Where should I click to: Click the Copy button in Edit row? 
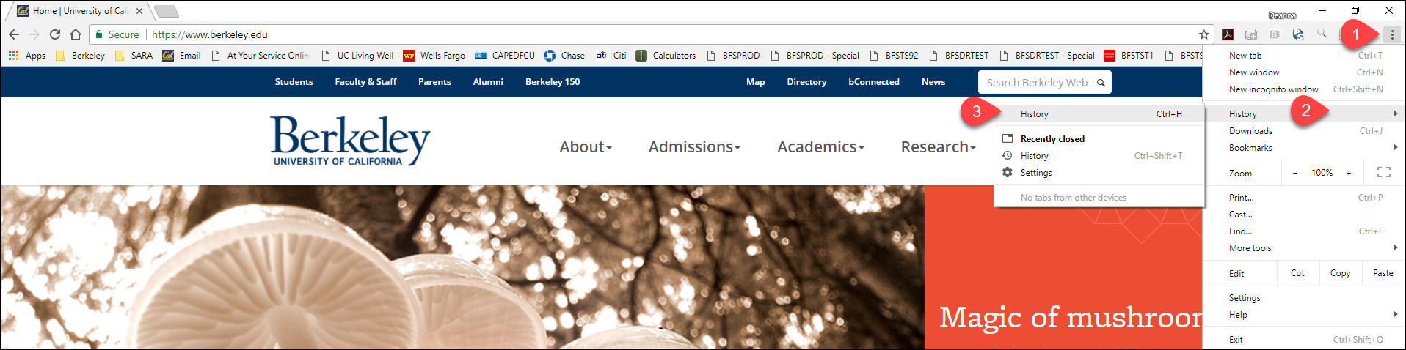point(1340,273)
